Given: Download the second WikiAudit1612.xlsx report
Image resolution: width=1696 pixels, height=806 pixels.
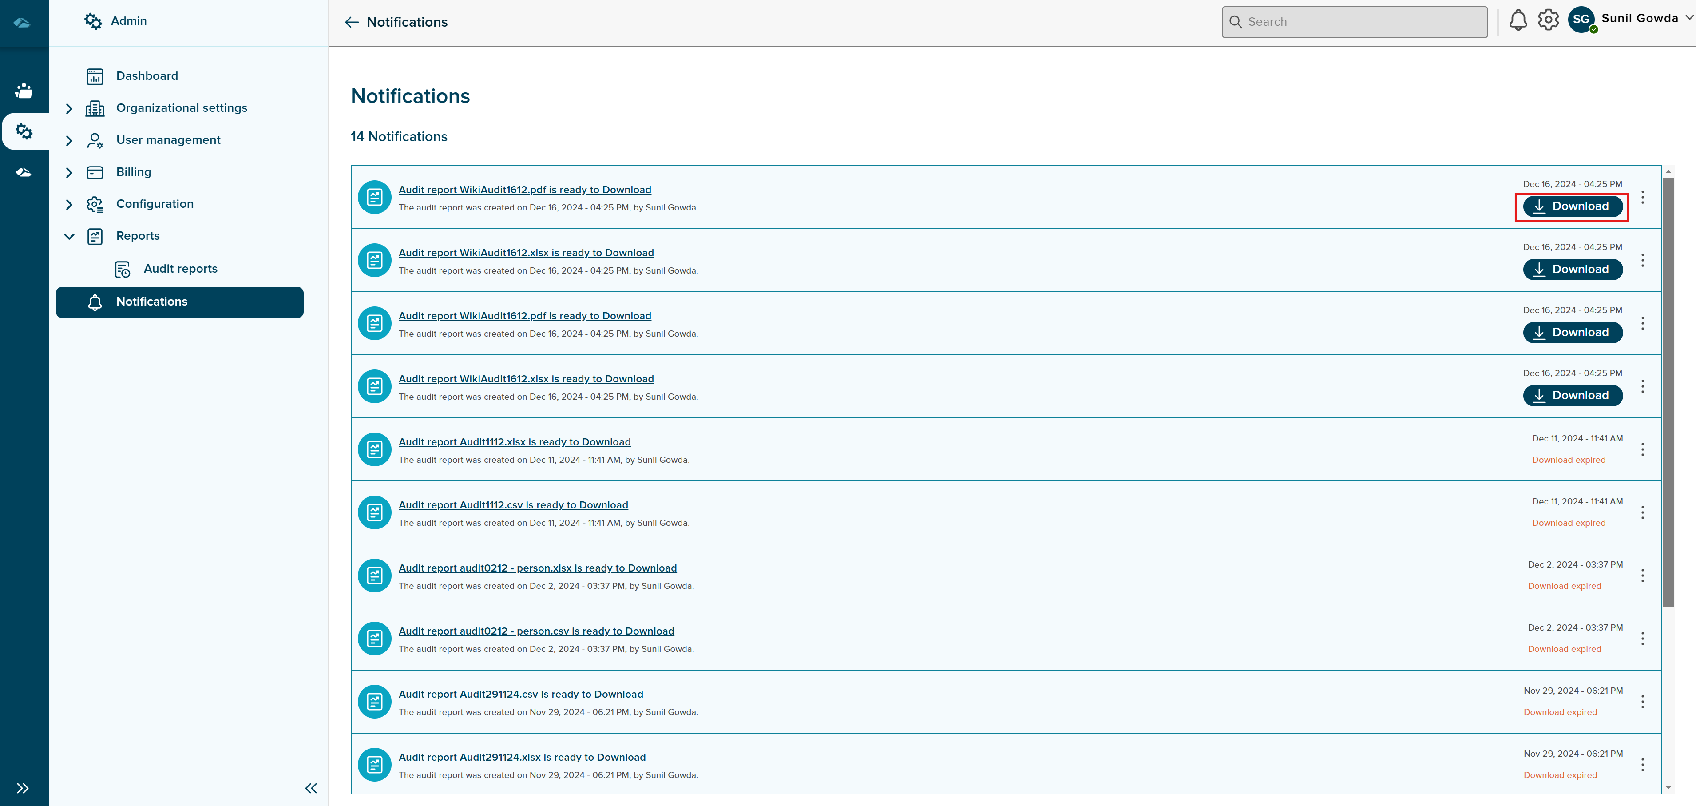Looking at the screenshot, I should pos(1572,396).
